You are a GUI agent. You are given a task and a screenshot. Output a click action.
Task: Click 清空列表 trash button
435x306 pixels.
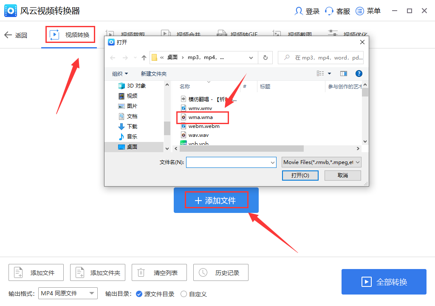pos(159,272)
